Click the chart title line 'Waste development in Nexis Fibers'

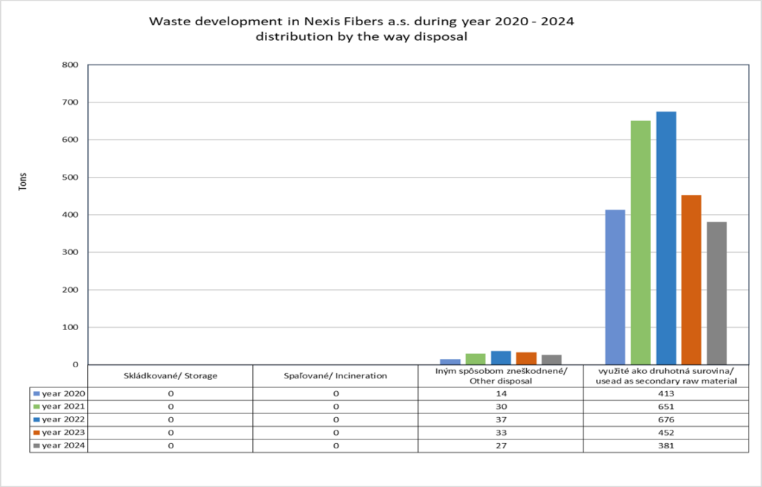(362, 22)
